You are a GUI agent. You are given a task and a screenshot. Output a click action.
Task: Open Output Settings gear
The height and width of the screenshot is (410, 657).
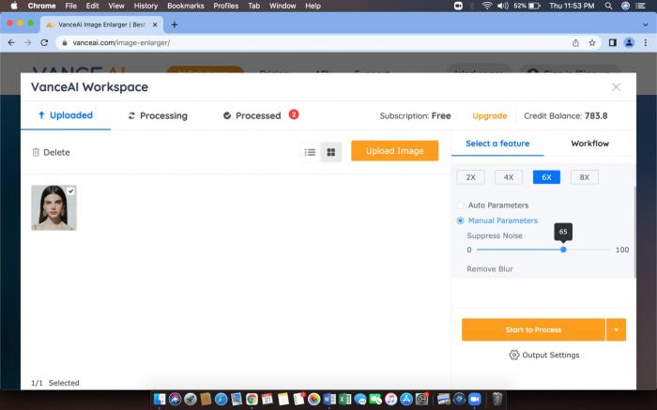coord(513,356)
